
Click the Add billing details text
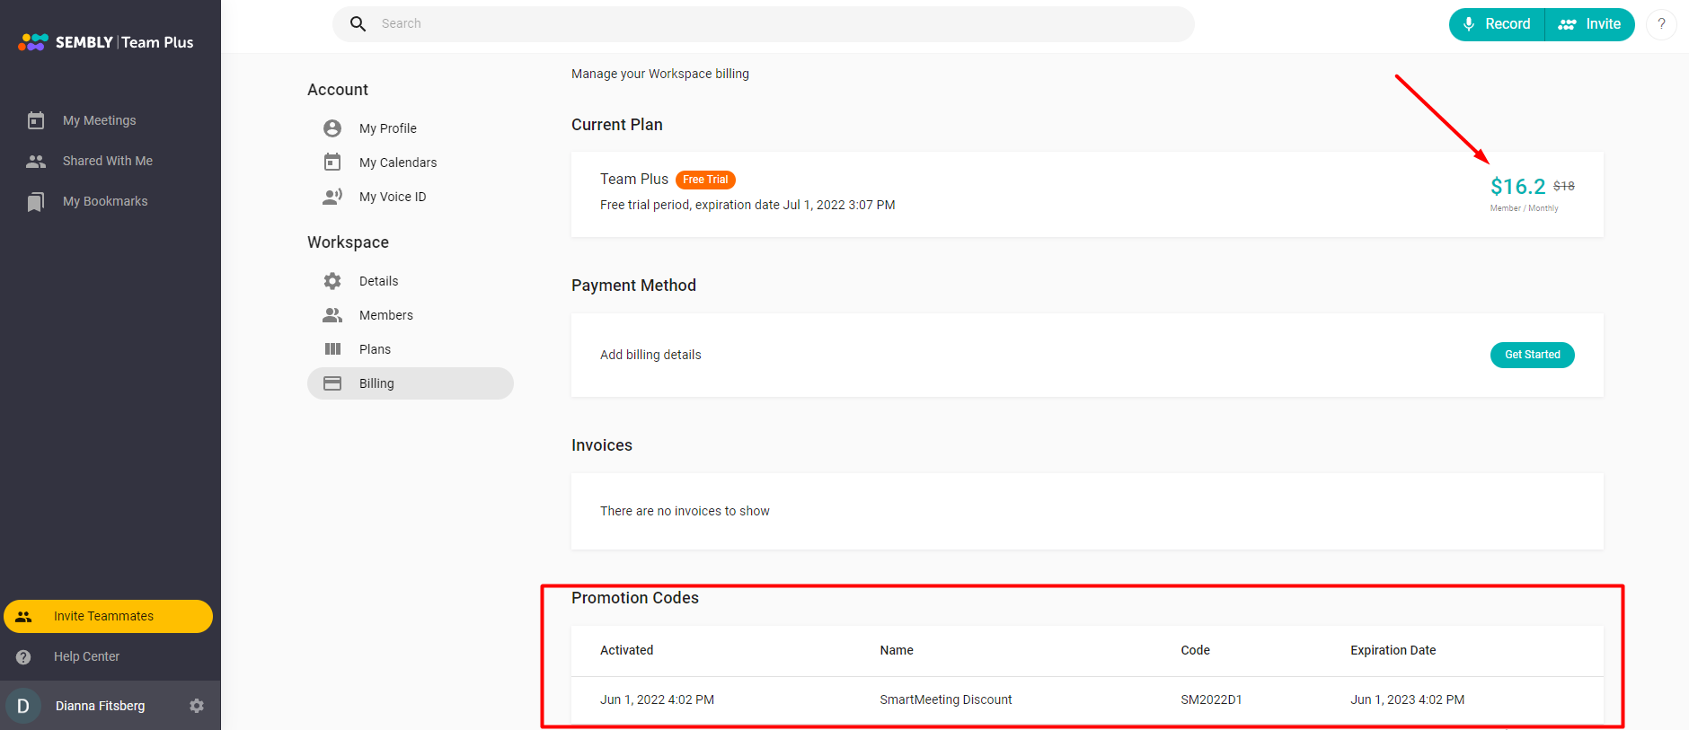click(x=650, y=355)
